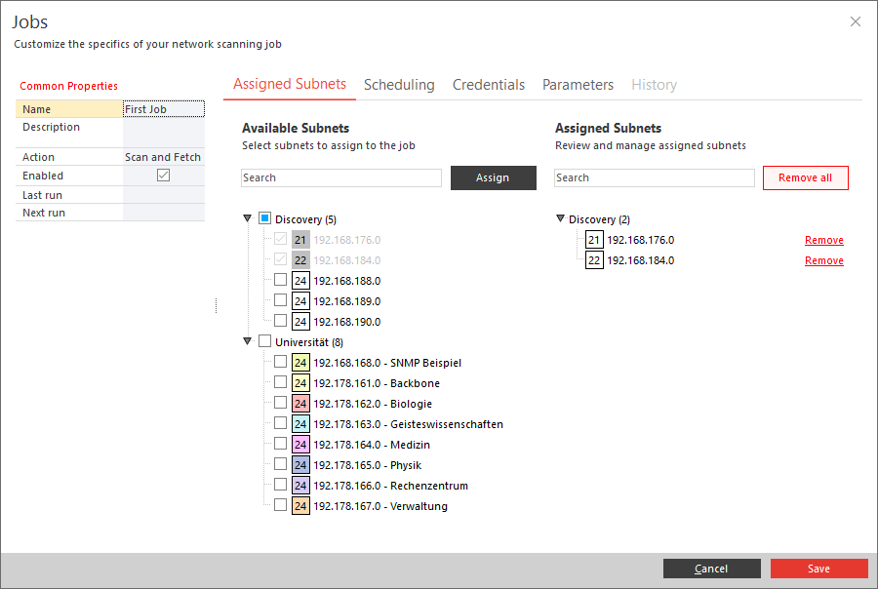Click the blue 24 badge beside Geisteswissenschaften

coord(300,424)
